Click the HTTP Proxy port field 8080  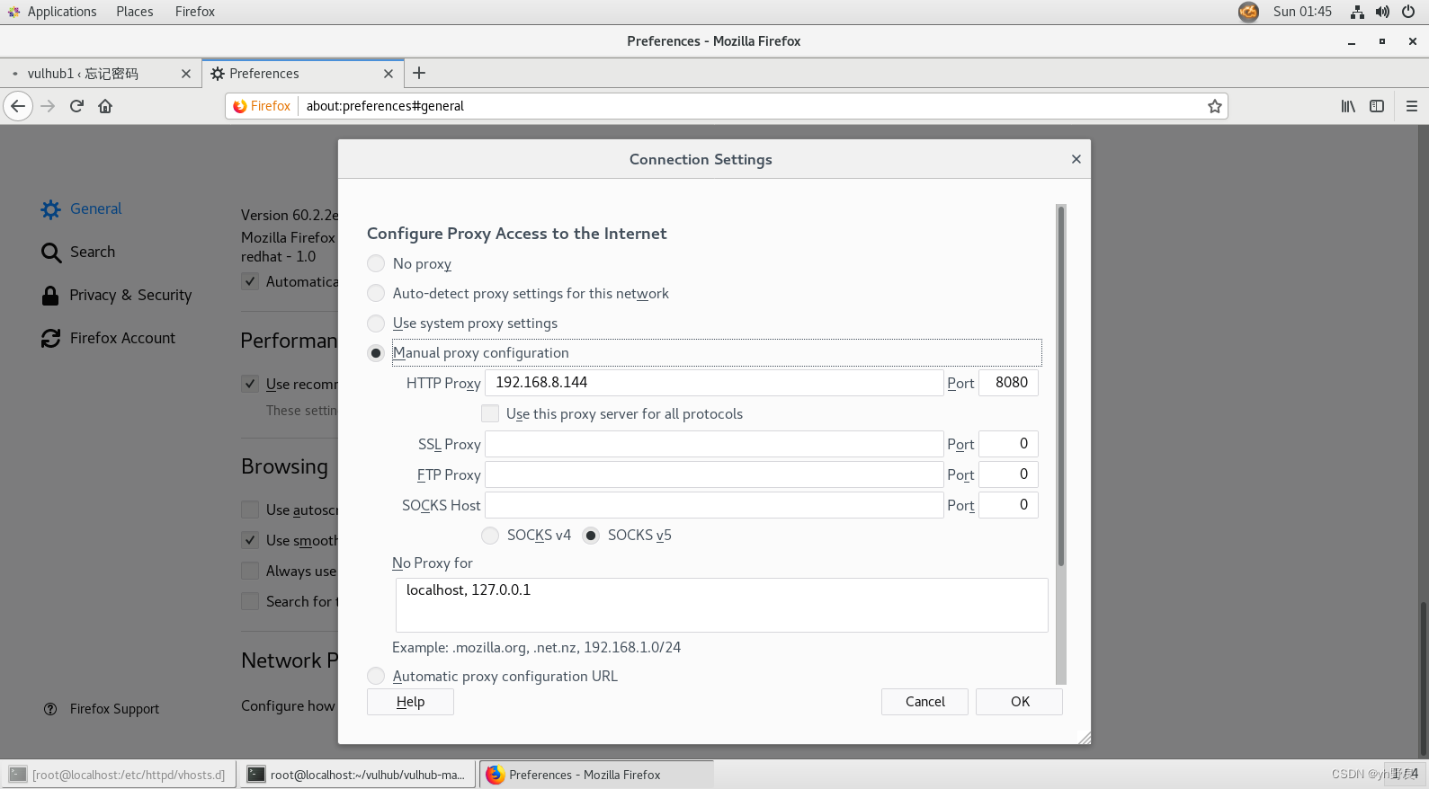click(1008, 383)
